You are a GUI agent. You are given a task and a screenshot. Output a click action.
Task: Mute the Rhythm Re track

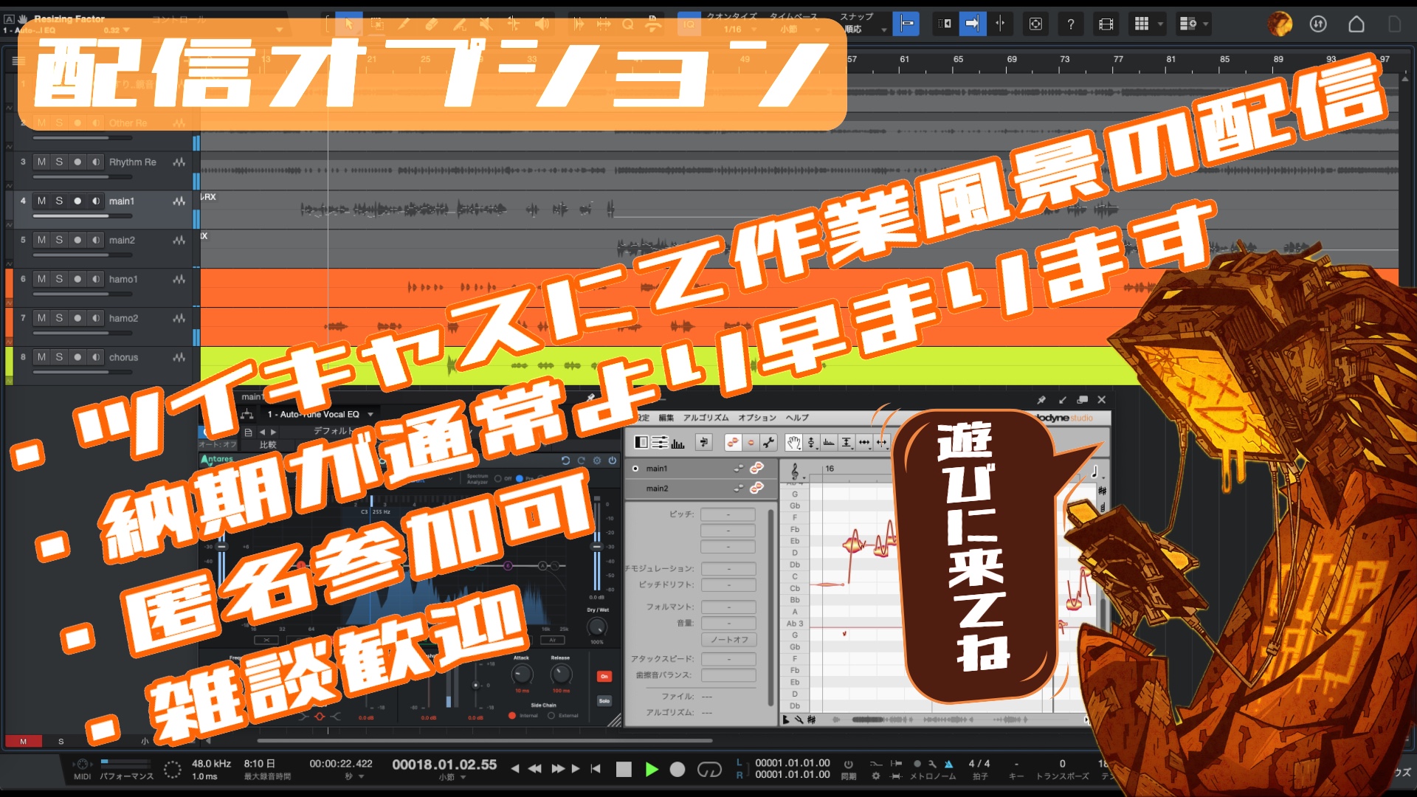coord(41,162)
